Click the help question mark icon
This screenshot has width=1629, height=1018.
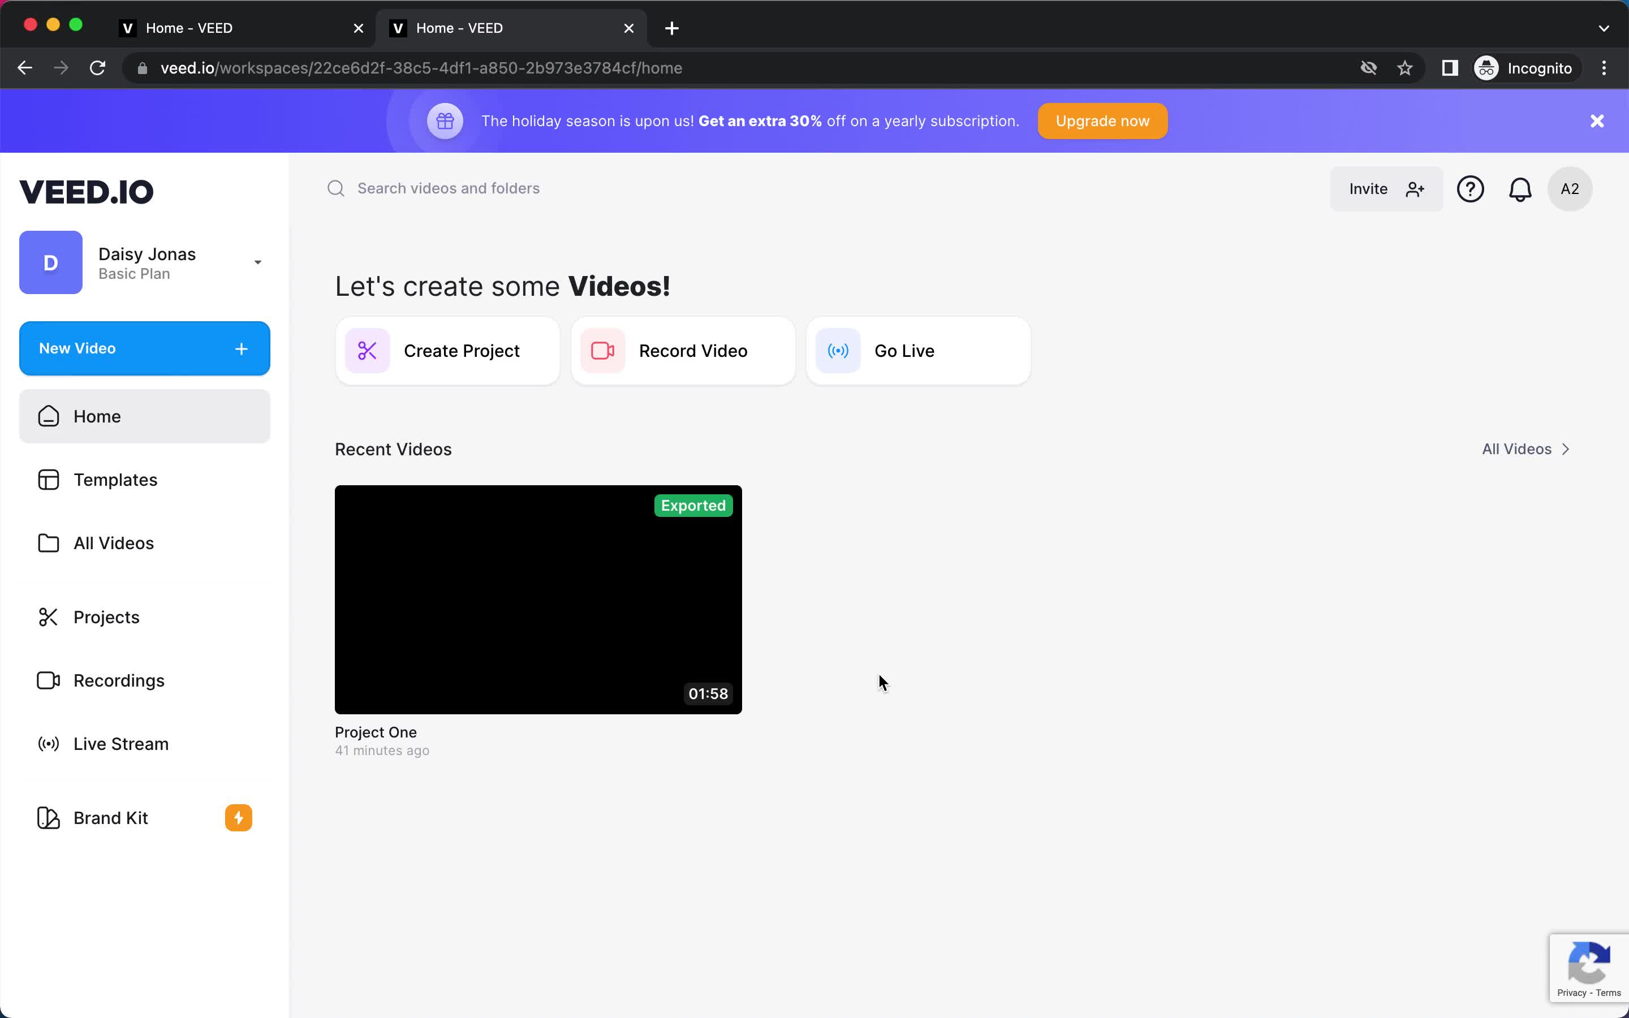pos(1471,189)
